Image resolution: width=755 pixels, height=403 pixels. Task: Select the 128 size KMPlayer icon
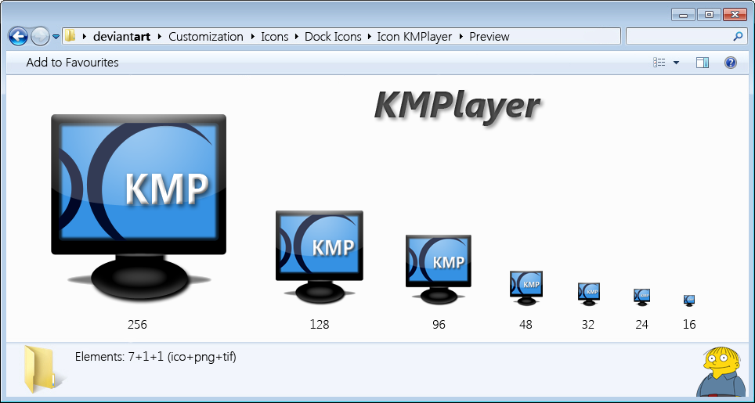pyautogui.click(x=320, y=257)
